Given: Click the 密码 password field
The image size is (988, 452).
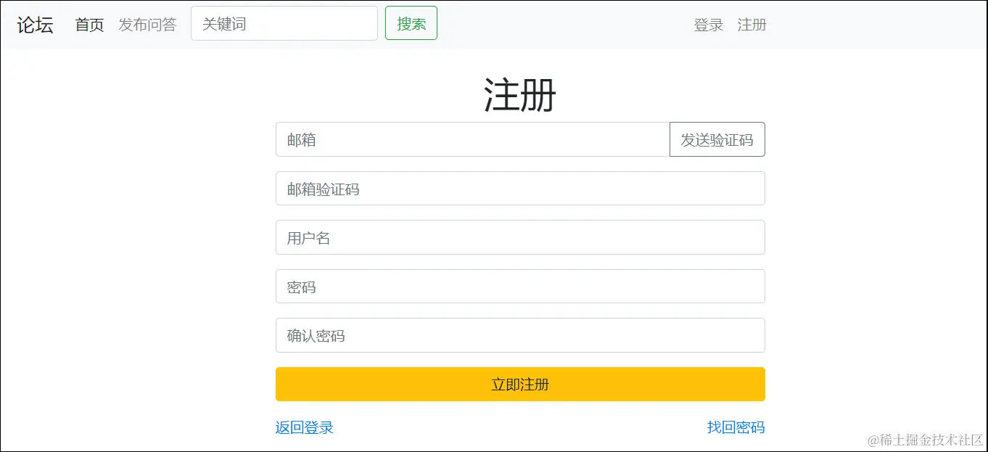Looking at the screenshot, I should coord(520,286).
